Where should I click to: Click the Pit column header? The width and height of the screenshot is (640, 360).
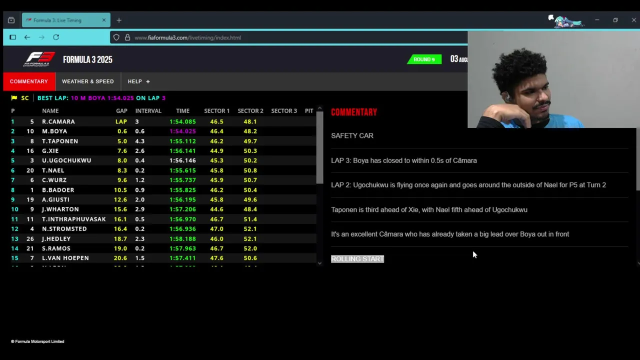309,111
